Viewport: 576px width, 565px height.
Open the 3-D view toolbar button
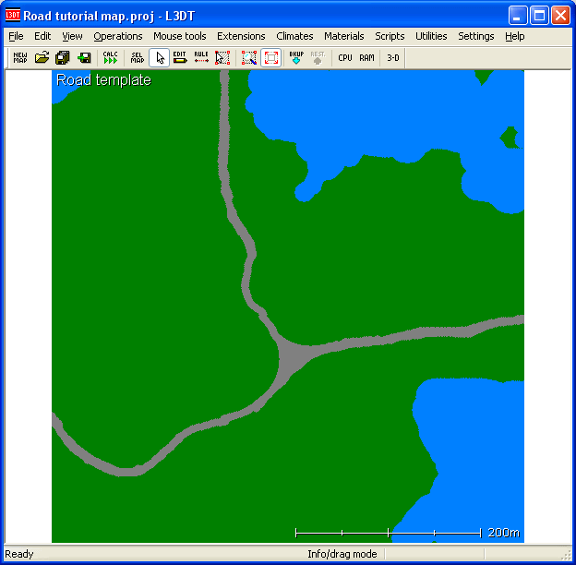[x=393, y=58]
